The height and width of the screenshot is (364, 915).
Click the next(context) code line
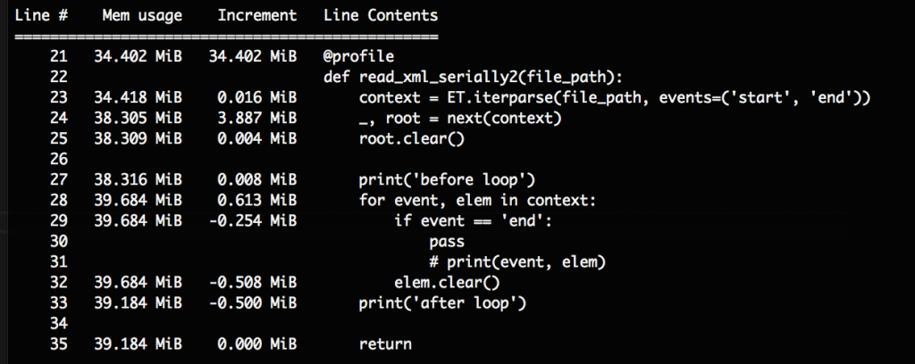(460, 119)
